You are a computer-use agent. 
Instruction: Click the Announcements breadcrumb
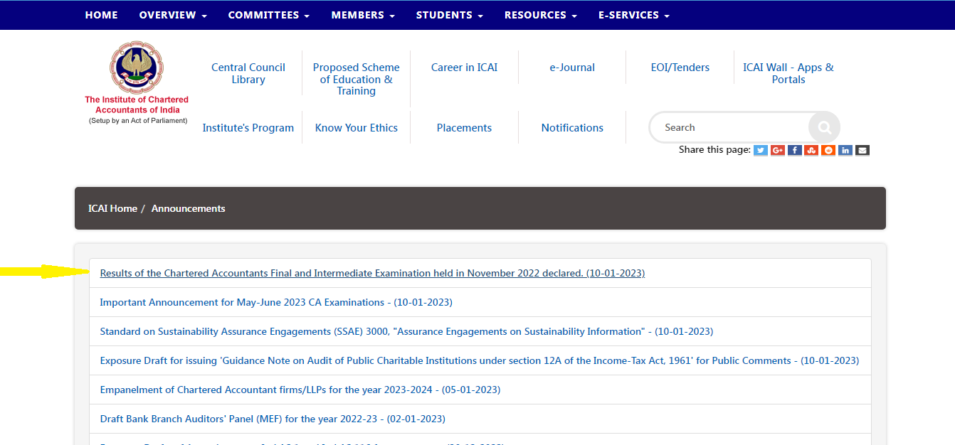click(189, 208)
